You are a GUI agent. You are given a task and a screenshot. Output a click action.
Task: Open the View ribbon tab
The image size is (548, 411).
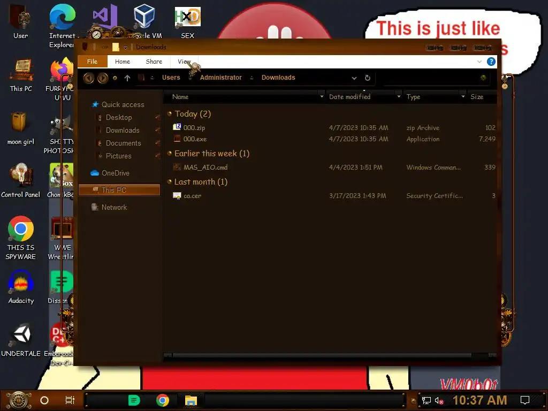coord(184,62)
